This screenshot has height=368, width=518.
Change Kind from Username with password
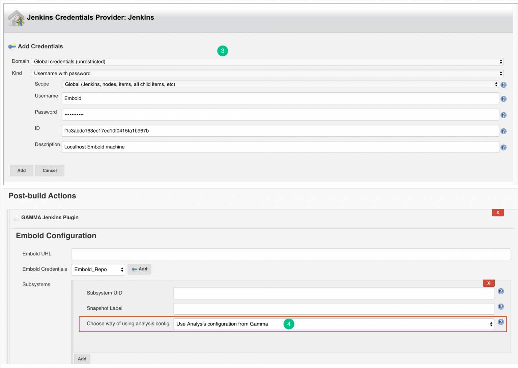(x=266, y=73)
